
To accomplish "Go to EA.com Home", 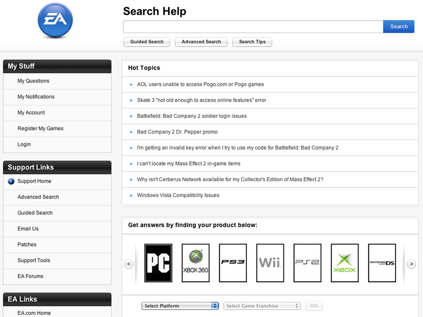I will (x=34, y=313).
